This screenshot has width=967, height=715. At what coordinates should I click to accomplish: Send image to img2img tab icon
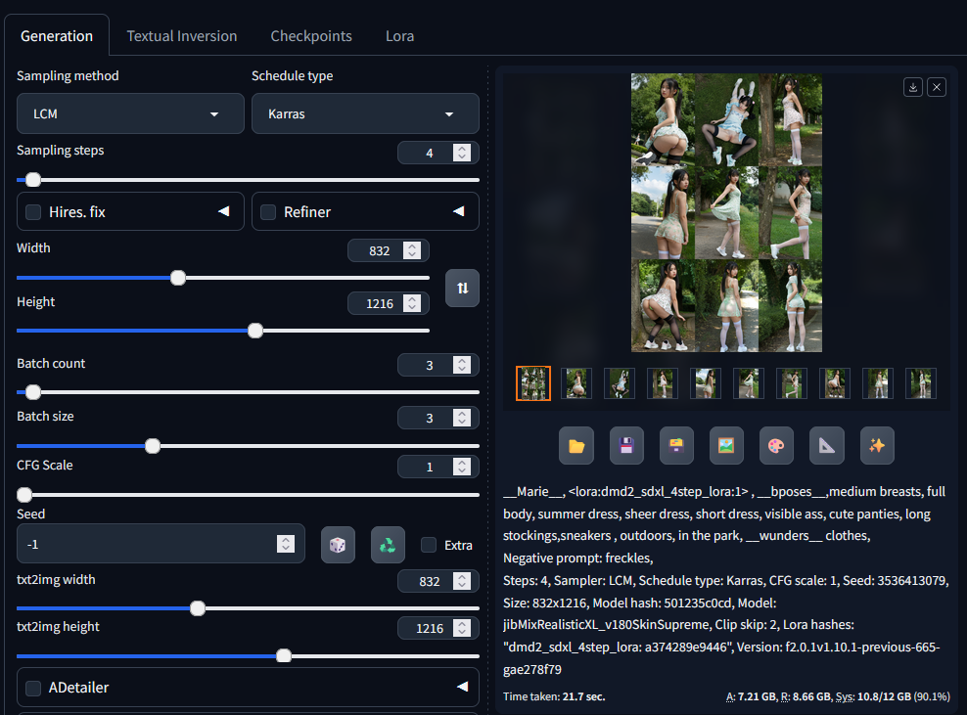(x=726, y=446)
